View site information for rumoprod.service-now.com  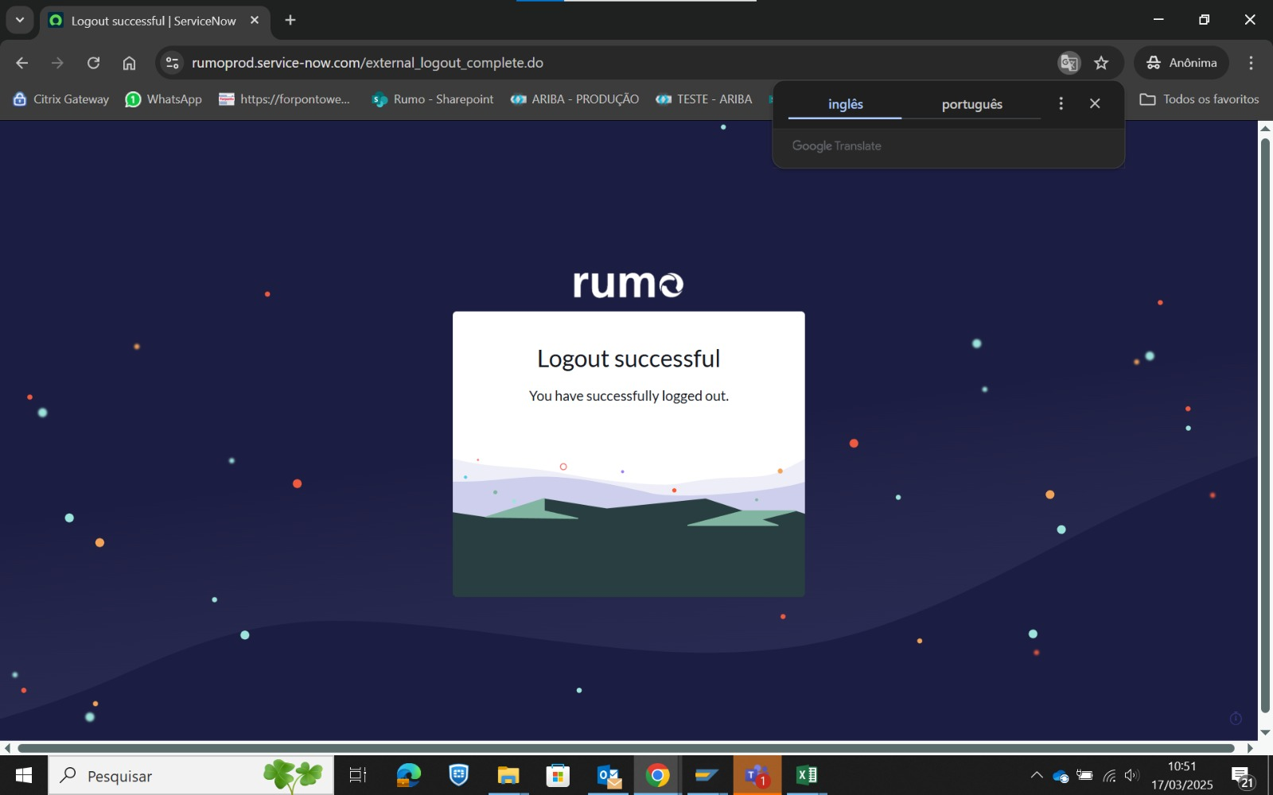click(172, 63)
